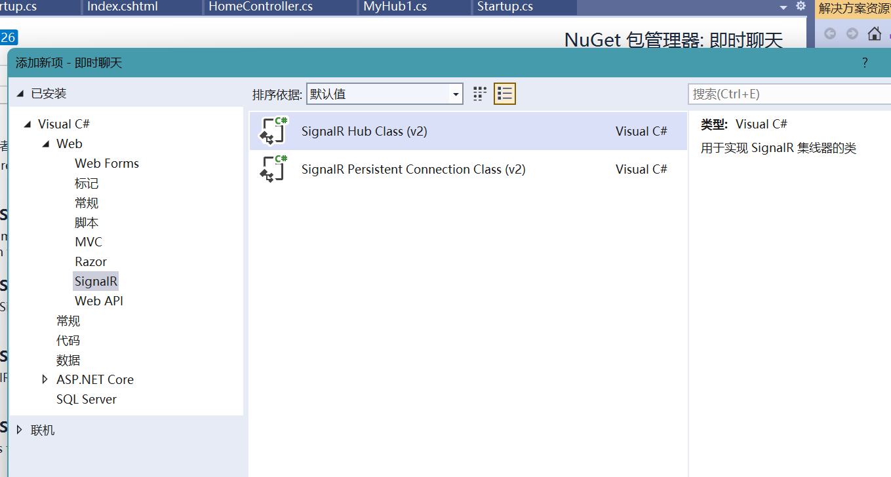Collapse the Visual C# tree node
Viewport: 891px width, 477px height.
click(28, 124)
